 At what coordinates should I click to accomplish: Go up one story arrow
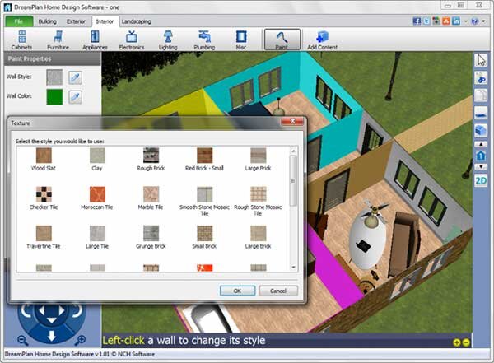click(x=481, y=144)
